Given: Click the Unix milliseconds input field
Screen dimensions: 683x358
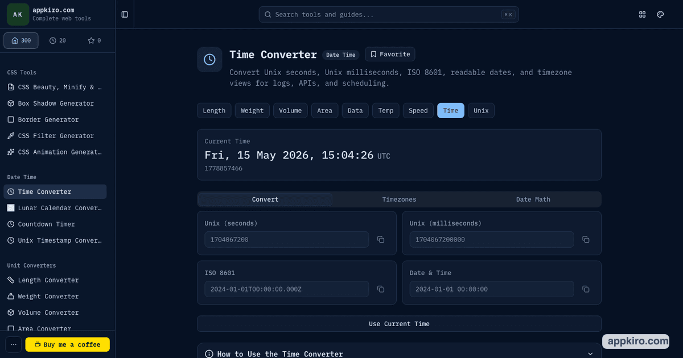Looking at the screenshot, I should pos(492,240).
